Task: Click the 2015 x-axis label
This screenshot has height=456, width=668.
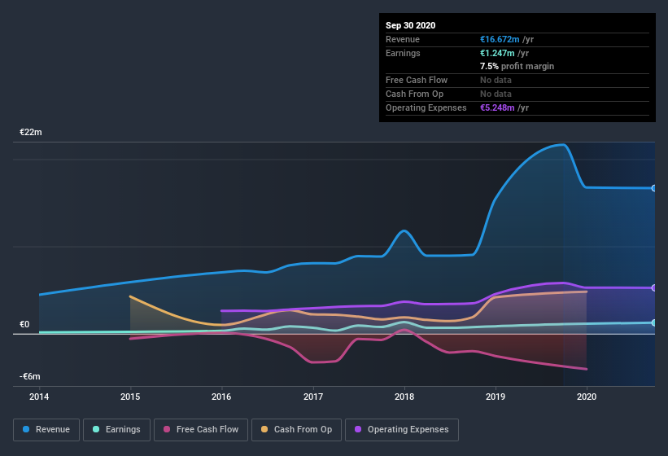Action: pos(130,397)
